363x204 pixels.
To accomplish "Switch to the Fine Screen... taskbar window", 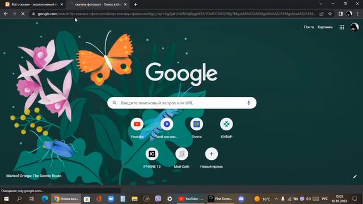I will point(220,199).
